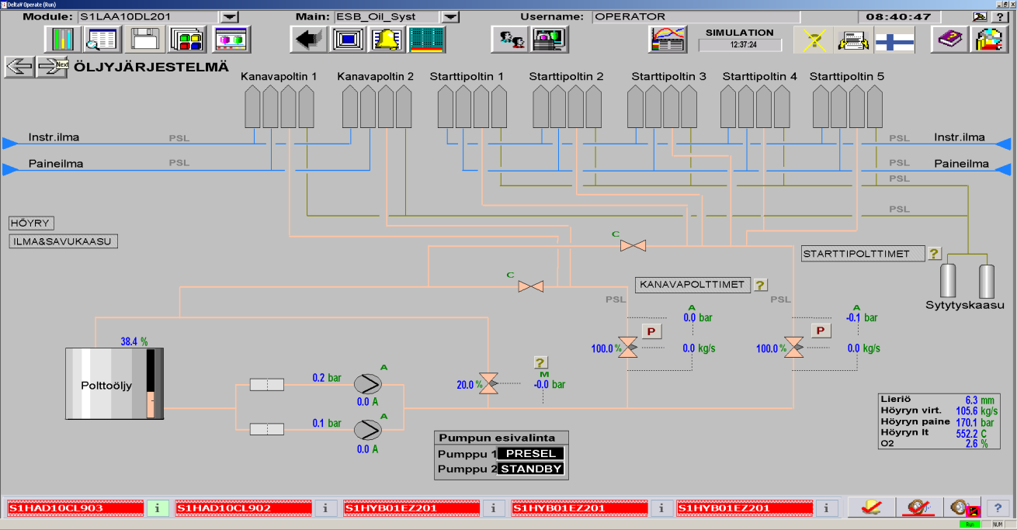Image resolution: width=1017 pixels, height=530 pixels.
Task: Click the crossed-out yellow lamp icon
Action: tap(812, 39)
